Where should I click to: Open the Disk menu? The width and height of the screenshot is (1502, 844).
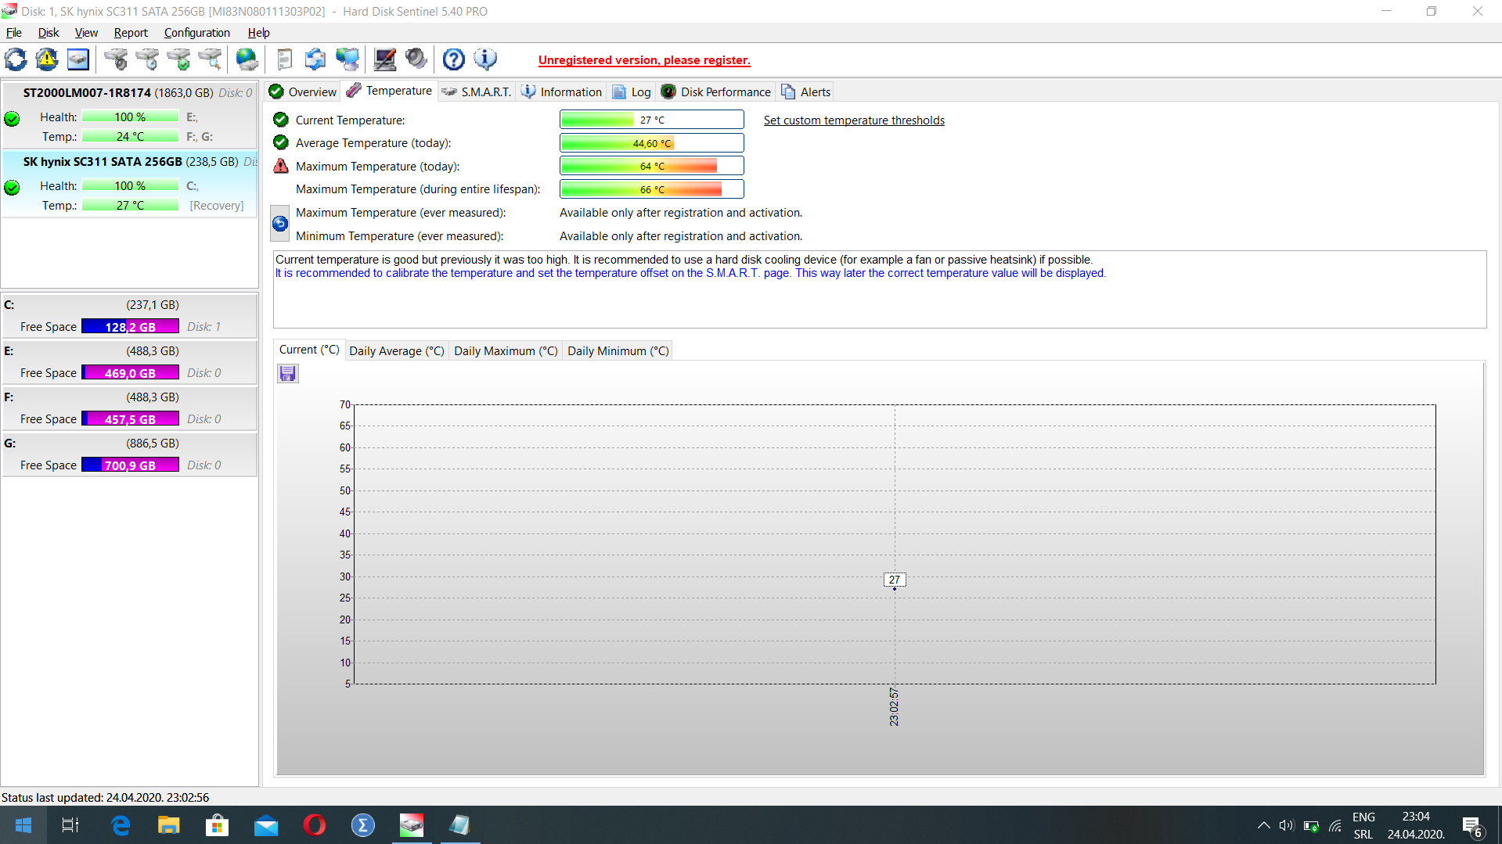coord(49,33)
